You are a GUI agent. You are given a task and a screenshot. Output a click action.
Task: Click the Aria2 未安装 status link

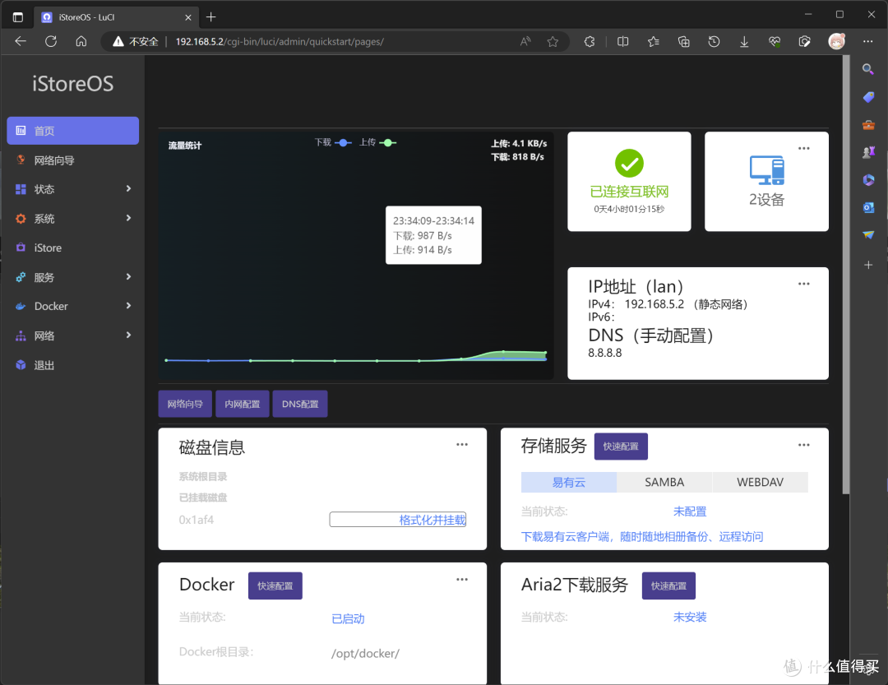point(690,617)
